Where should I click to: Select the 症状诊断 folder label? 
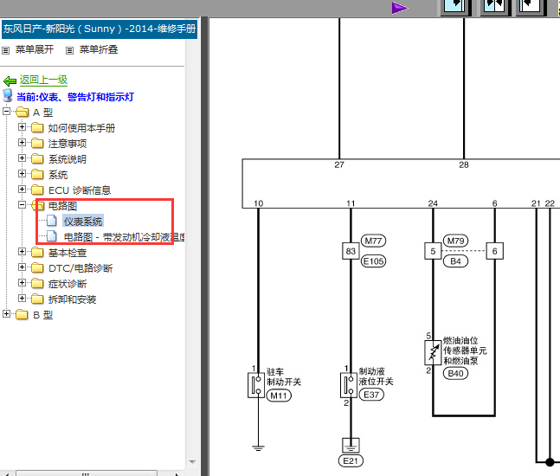[x=68, y=284]
